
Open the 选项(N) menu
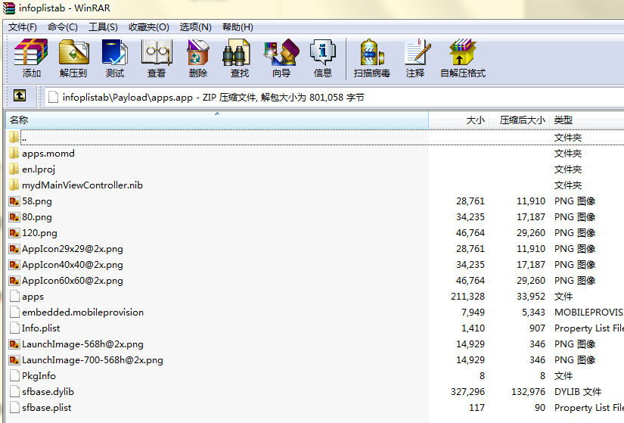(195, 27)
